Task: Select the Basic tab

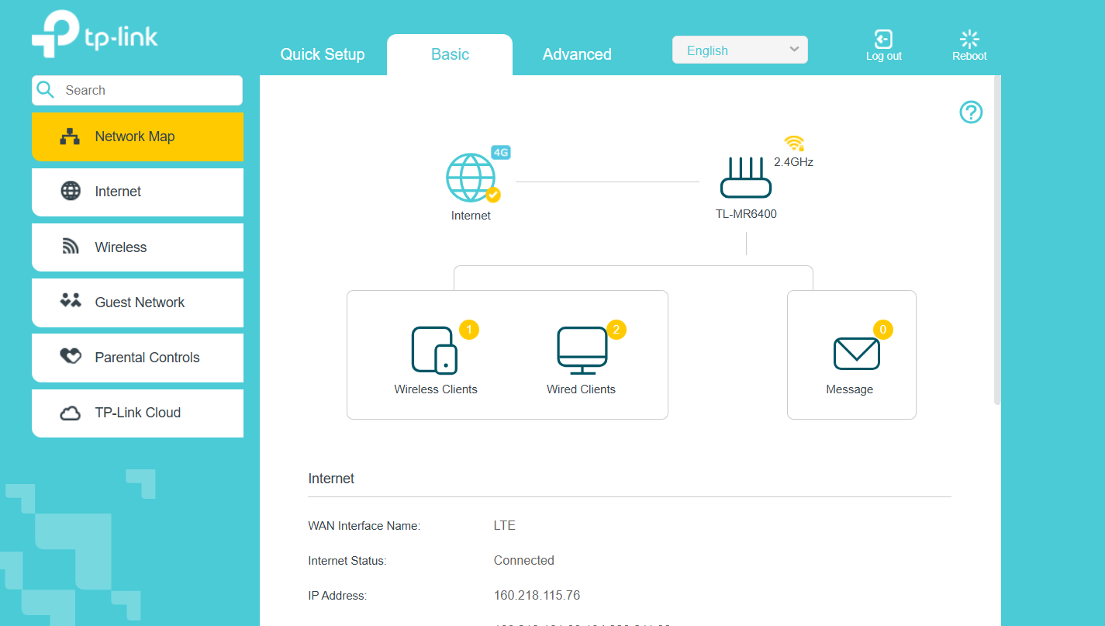Action: click(450, 54)
